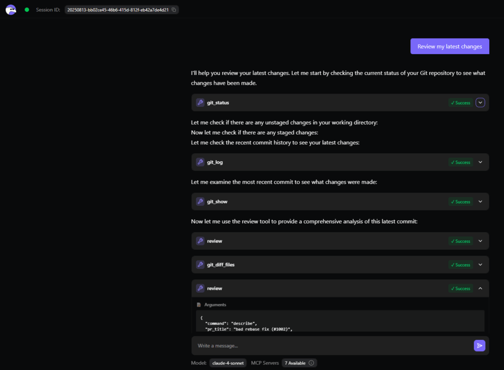Copy the Session ID using the copy icon
Viewport: 504px width, 370px height.
pos(173,9)
